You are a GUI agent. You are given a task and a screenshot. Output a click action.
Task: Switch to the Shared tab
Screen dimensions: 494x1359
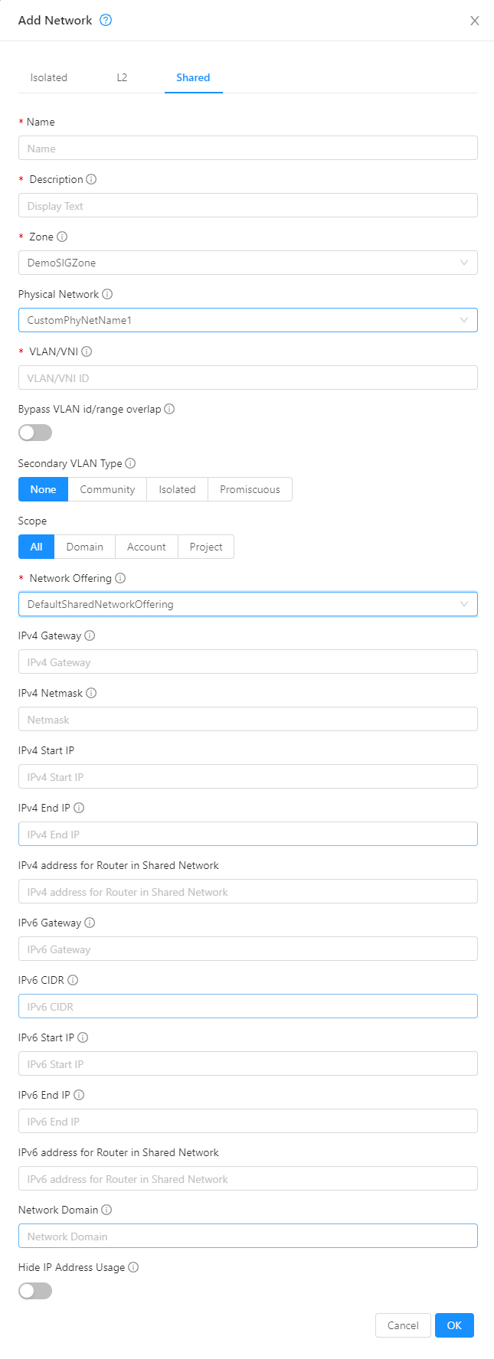pyautogui.click(x=193, y=77)
